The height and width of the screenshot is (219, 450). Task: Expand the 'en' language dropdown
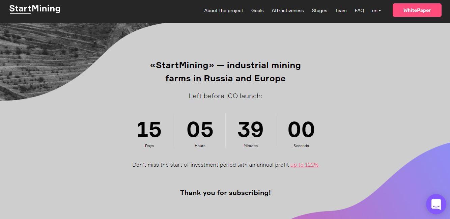(x=376, y=10)
